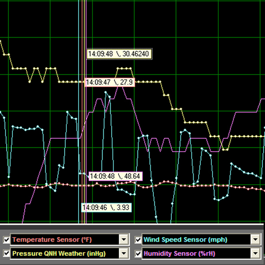
Task: Click the 48.64 humidity value tooltip
Action: tap(115, 176)
